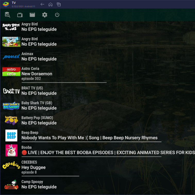Click No EPG teleguide under Animax
Image resolution: width=195 pixels, height=195 pixels.
click(x=39, y=59)
